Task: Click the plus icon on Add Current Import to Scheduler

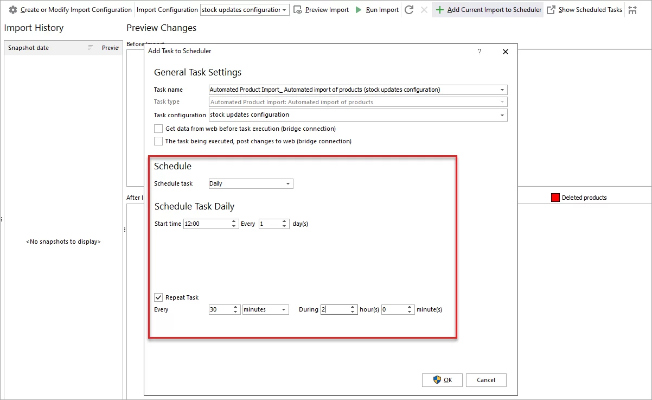Action: (x=438, y=9)
